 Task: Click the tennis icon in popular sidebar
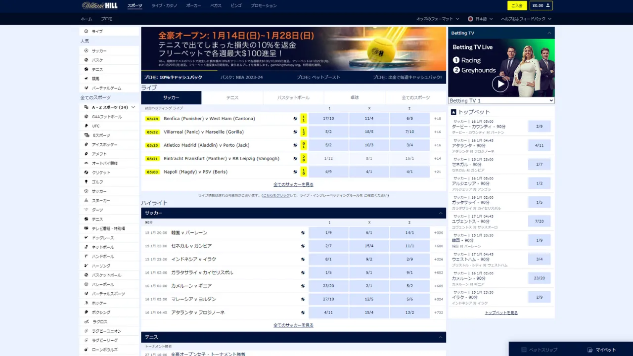point(87,69)
